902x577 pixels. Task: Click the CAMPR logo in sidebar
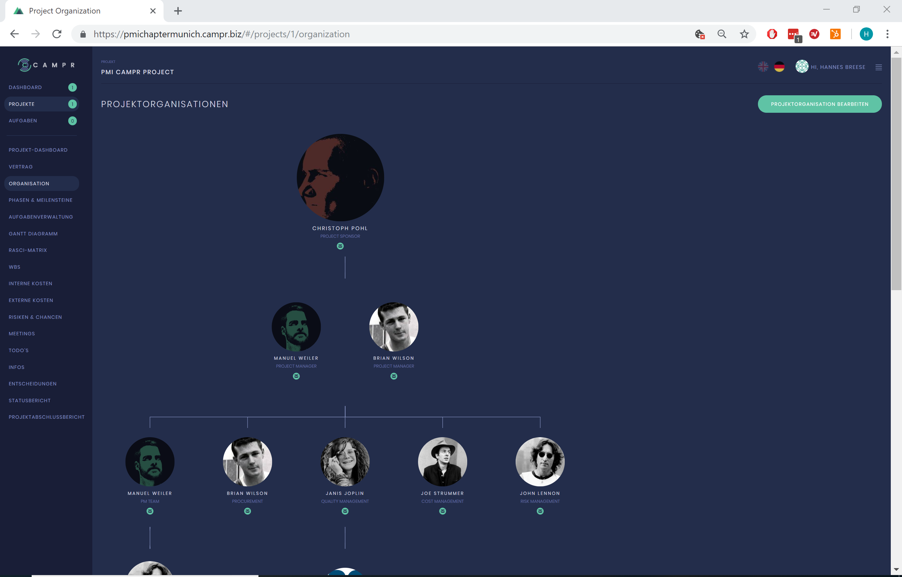click(x=46, y=65)
